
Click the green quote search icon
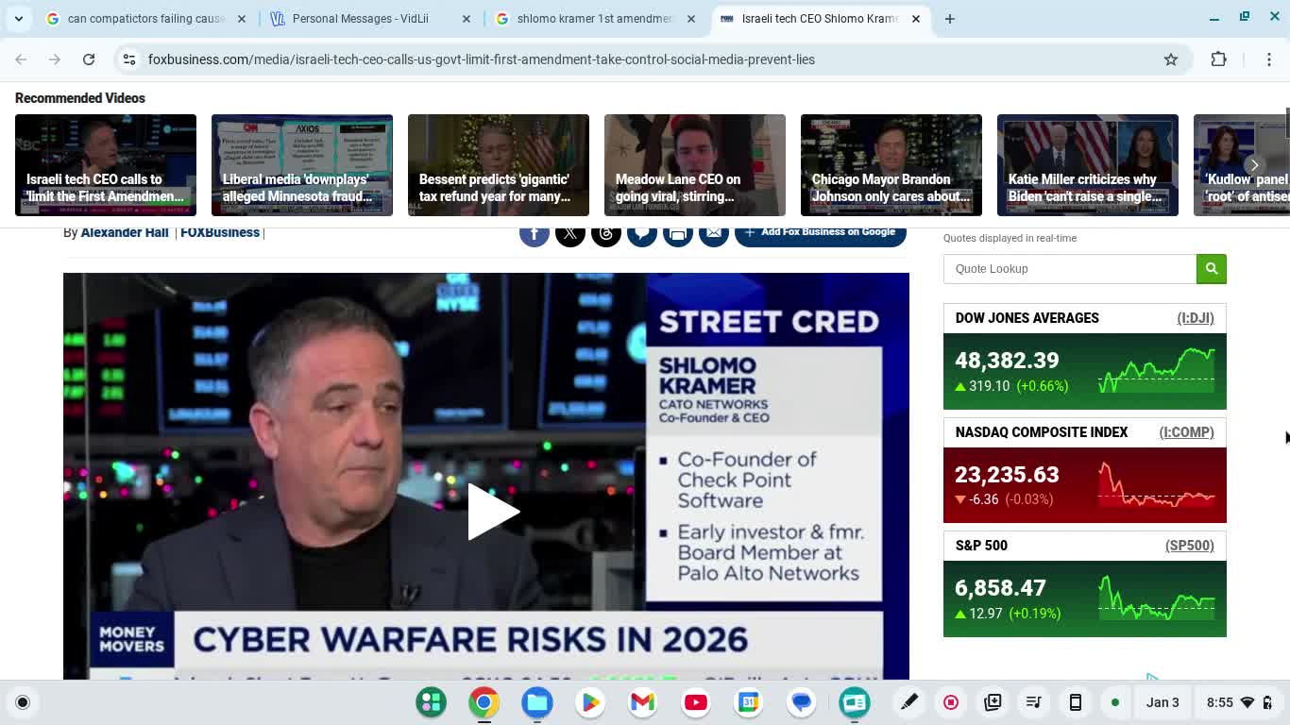pos(1211,269)
